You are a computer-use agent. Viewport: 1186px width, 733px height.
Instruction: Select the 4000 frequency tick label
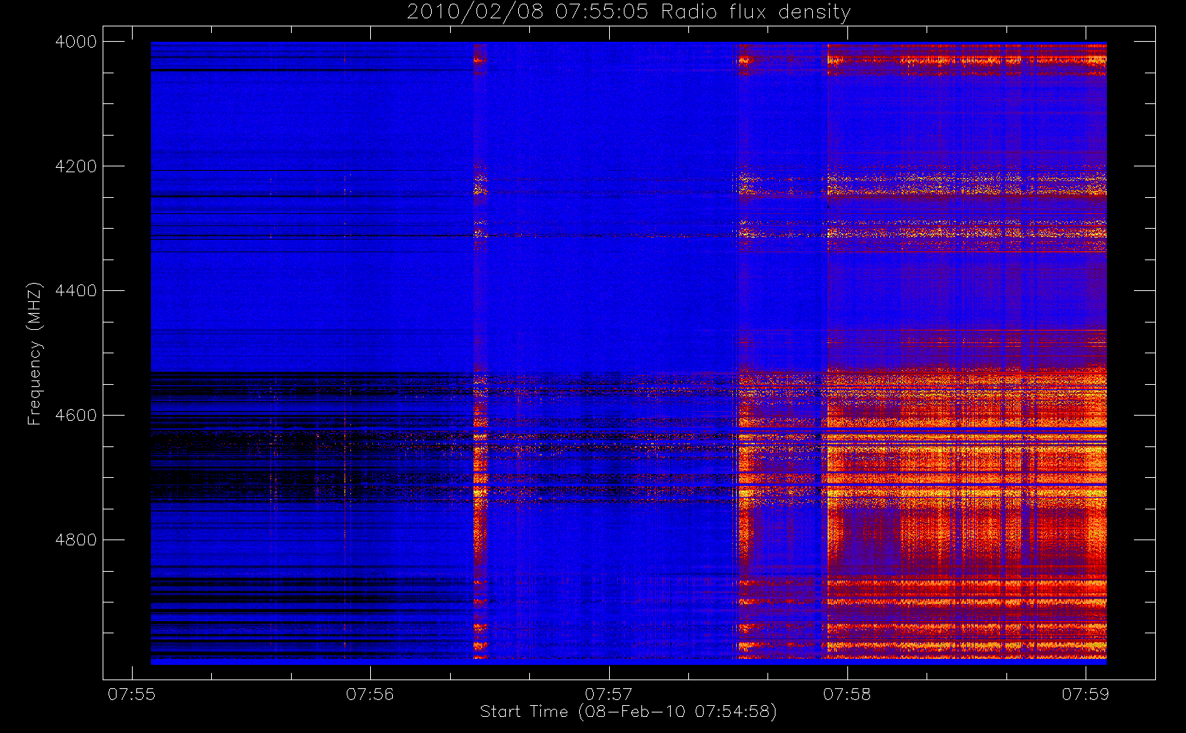click(x=76, y=42)
